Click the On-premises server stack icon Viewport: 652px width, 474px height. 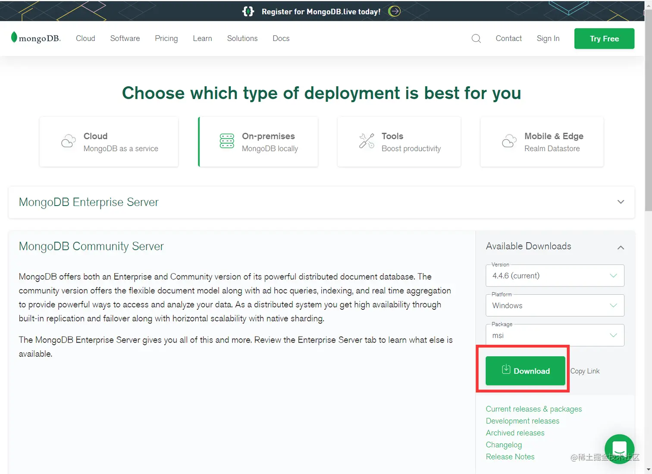pos(227,141)
